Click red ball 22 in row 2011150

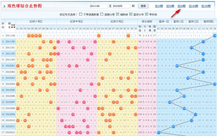coord(95,42)
